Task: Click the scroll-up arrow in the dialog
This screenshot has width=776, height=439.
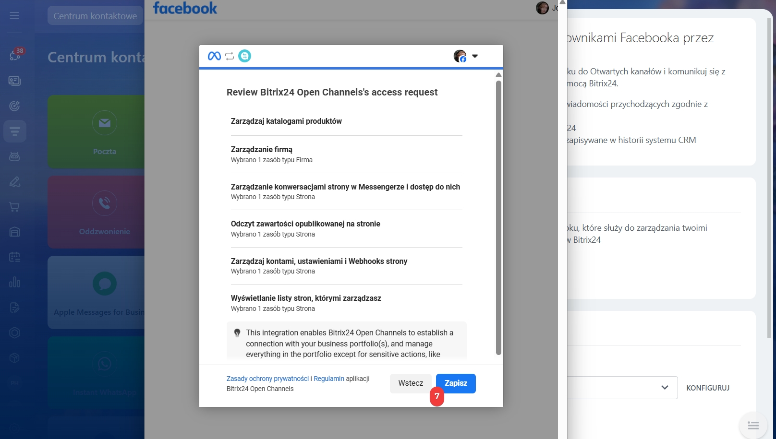Action: (x=498, y=75)
